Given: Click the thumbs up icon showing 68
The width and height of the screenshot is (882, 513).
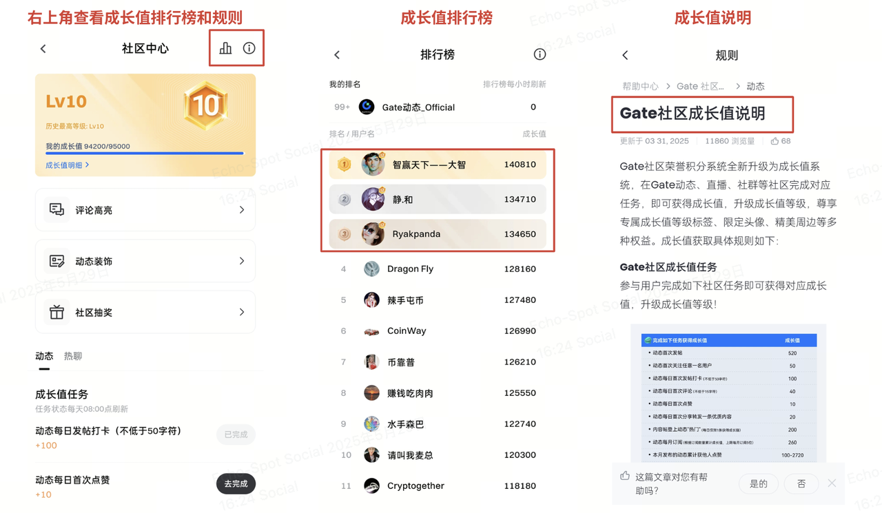Looking at the screenshot, I should pyautogui.click(x=775, y=141).
